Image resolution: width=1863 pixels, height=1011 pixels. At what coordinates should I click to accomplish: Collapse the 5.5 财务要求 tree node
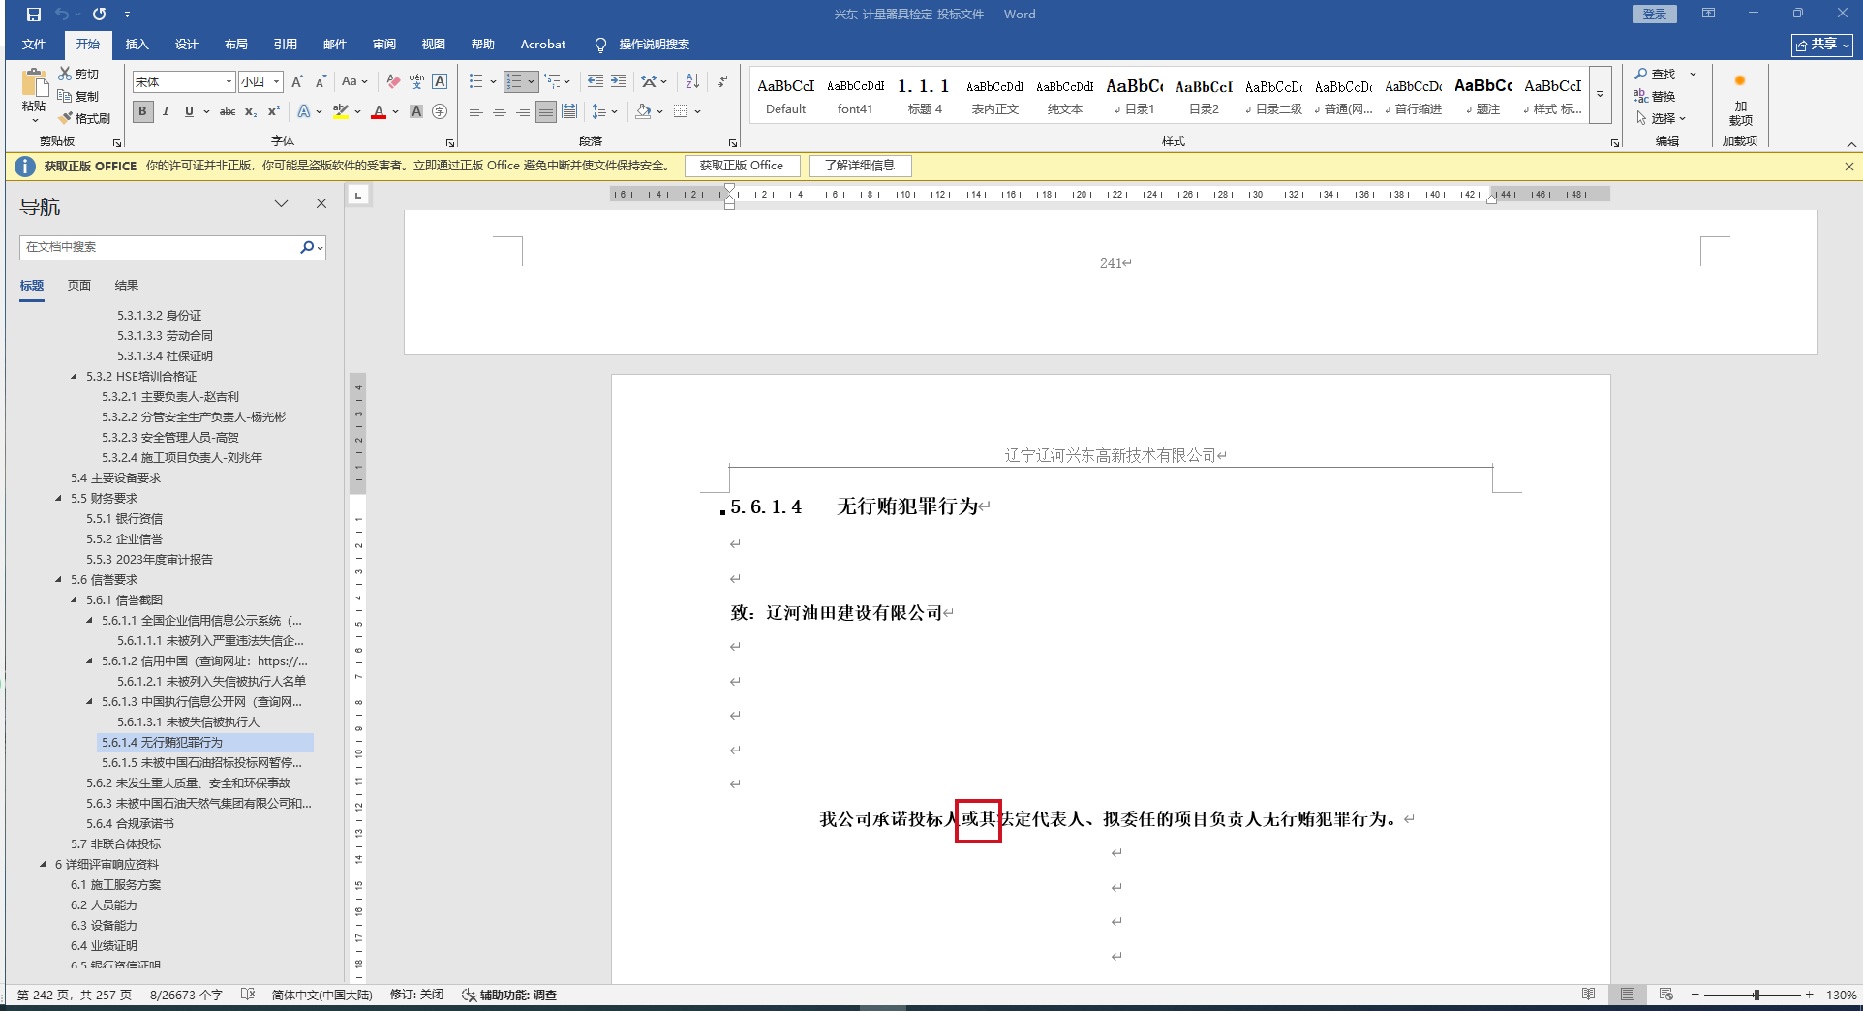59,498
